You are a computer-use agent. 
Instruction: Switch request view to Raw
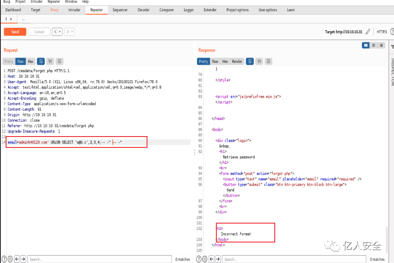pos(21,62)
